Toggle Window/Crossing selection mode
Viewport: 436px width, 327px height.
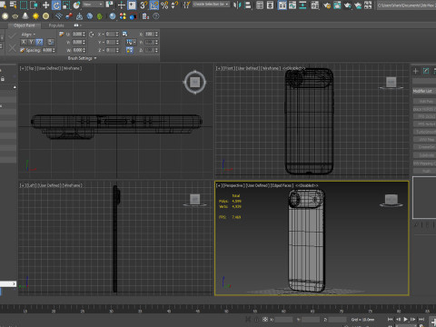click(34, 5)
